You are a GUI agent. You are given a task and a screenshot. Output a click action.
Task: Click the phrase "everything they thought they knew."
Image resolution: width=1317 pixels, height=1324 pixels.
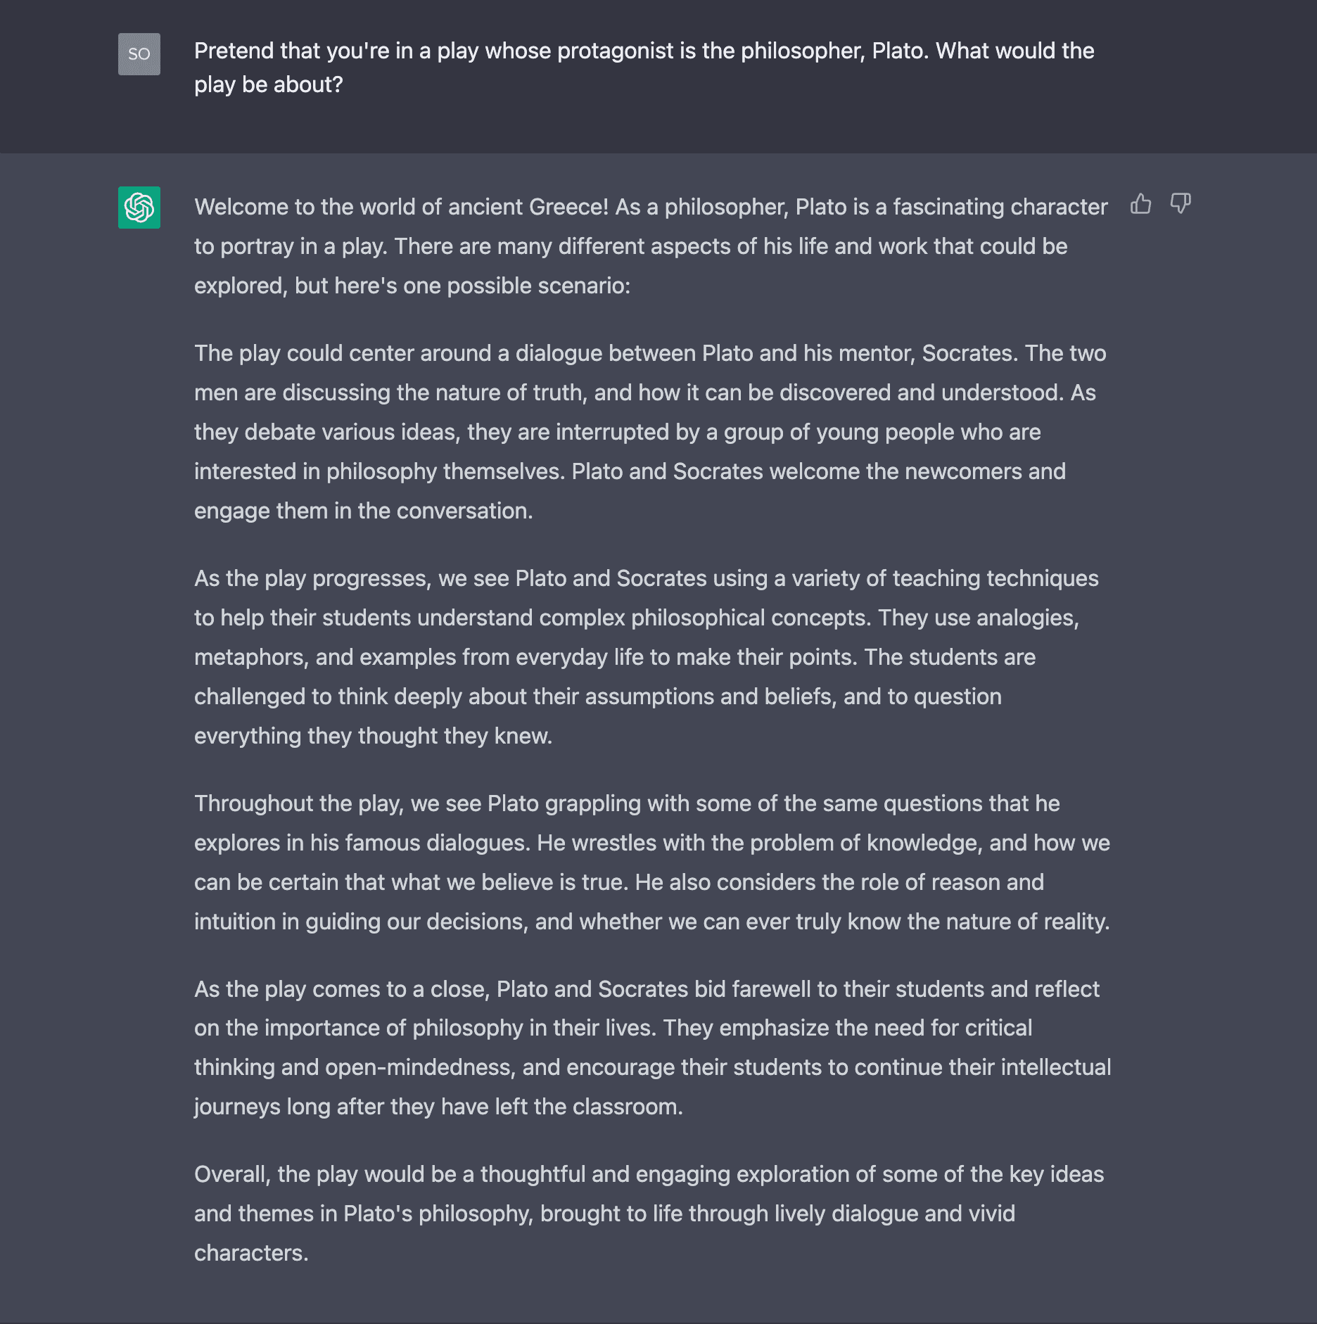tap(373, 736)
